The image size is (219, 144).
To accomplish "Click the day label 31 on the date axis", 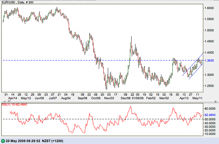I will 6,95.
